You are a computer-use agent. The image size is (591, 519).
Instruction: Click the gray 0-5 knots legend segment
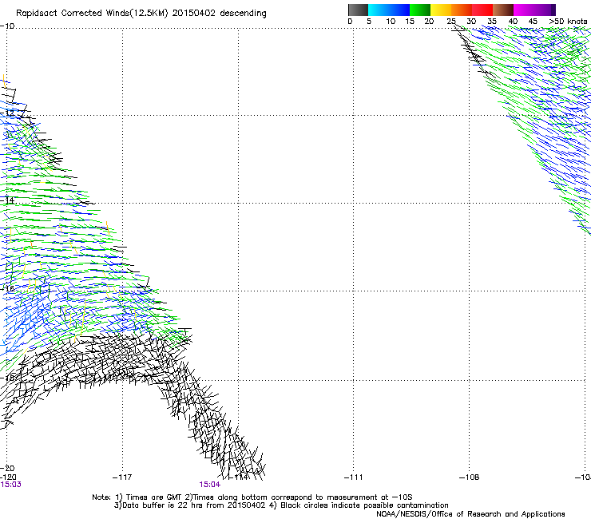coord(358,10)
